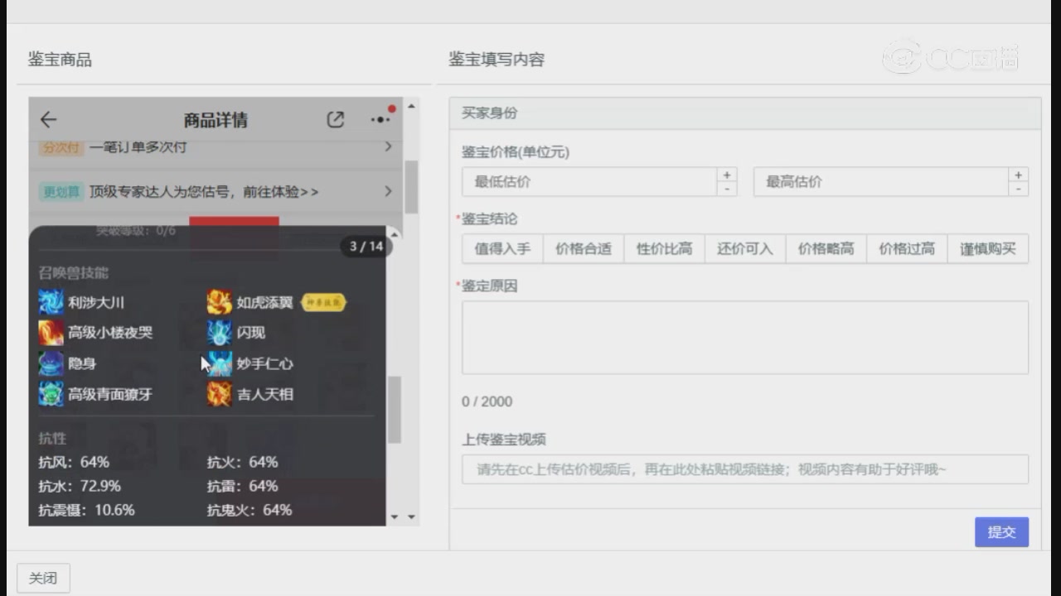Click the 买家身份 section header
The image size is (1061, 596).
745,113
